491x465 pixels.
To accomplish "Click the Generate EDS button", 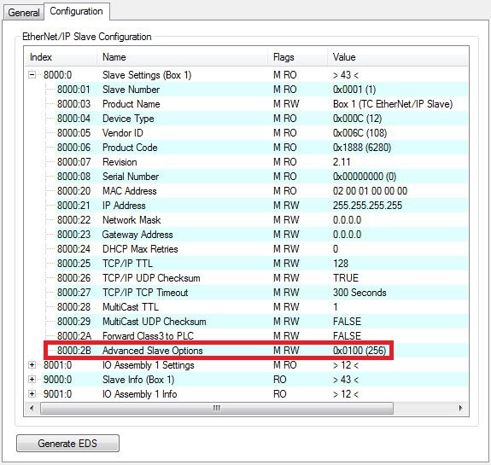I will point(67,444).
